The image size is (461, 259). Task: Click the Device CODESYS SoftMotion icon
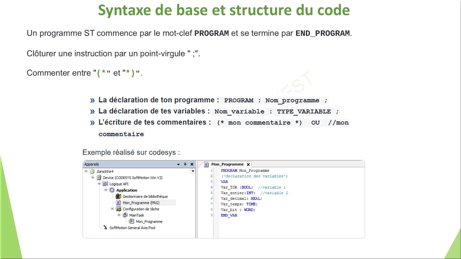(99, 178)
